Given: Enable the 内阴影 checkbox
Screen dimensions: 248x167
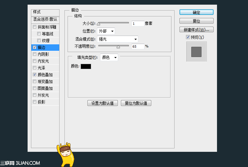Looking at the screenshot, I should (34, 54).
